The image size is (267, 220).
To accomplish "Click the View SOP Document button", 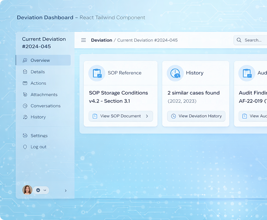I will point(120,116).
